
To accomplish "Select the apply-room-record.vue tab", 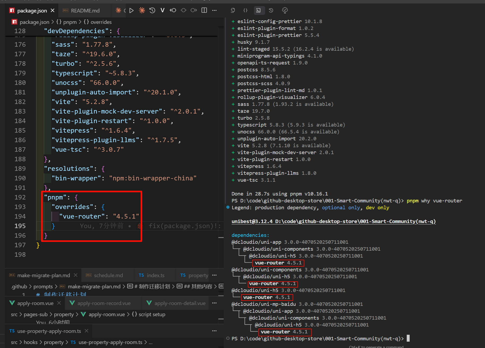I will tap(104, 303).
